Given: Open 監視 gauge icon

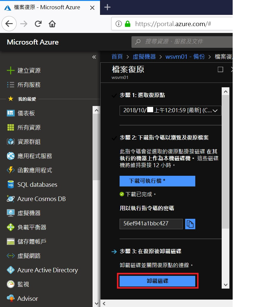Looking at the screenshot, I should pos(11,284).
